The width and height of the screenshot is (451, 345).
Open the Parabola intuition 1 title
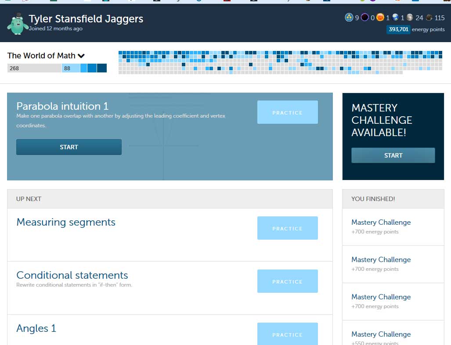click(x=62, y=106)
